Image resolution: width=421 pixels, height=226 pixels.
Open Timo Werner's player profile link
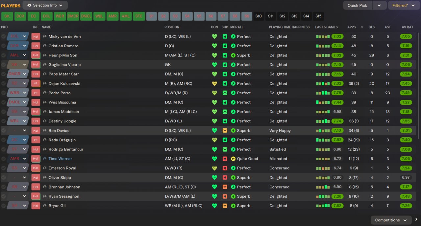point(60,159)
